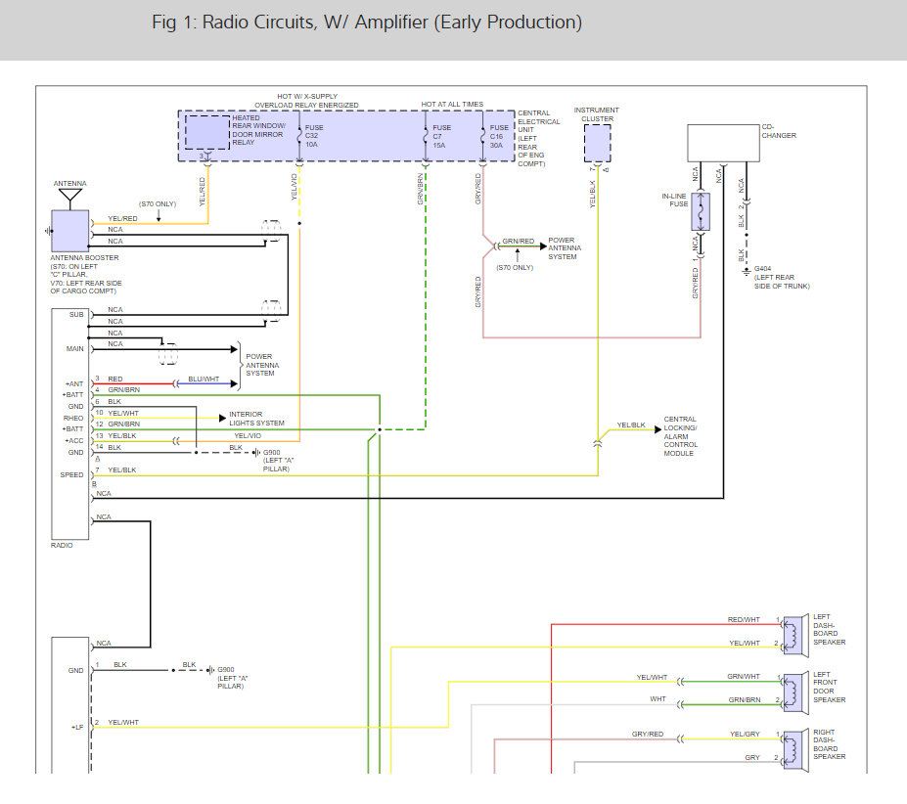The height and width of the screenshot is (804, 907).
Task: Click 'HOT AT ALL TIMES' label
Action: 452,104
